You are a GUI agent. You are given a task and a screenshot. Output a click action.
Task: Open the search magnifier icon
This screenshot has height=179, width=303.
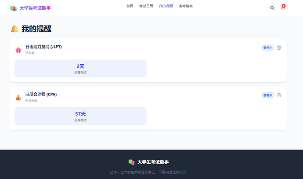coord(272,8)
